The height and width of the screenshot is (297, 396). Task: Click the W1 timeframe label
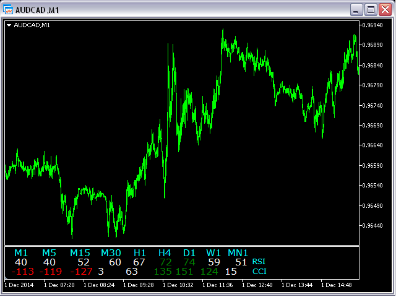point(213,252)
